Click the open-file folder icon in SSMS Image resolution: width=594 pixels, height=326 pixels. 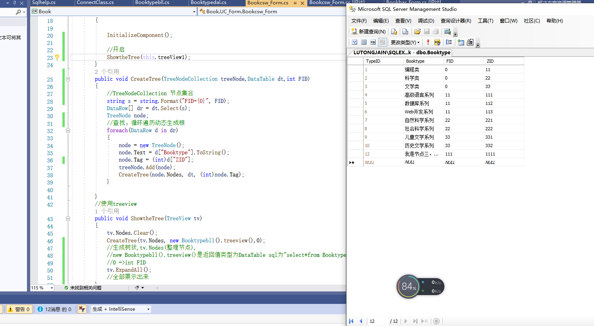click(417, 31)
